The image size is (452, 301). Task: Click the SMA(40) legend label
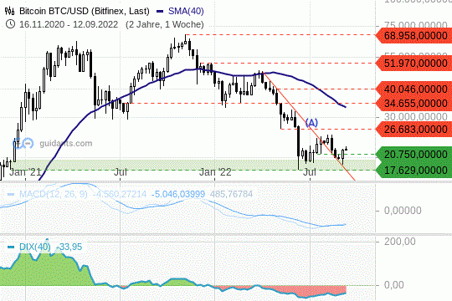point(186,11)
